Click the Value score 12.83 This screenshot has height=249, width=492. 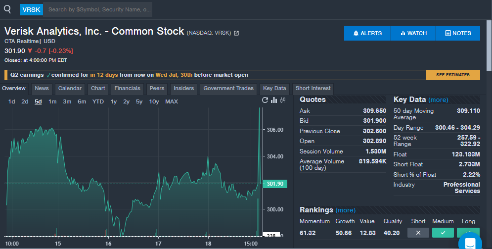coord(368,233)
